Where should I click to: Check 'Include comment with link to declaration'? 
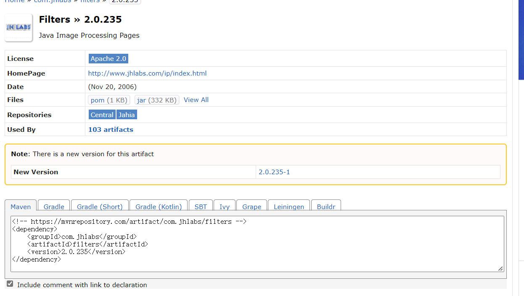point(9,283)
